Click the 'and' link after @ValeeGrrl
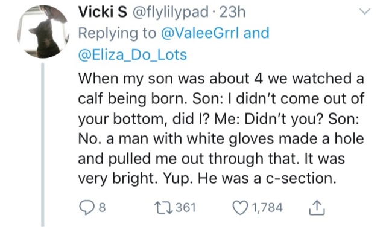 click(256, 33)
